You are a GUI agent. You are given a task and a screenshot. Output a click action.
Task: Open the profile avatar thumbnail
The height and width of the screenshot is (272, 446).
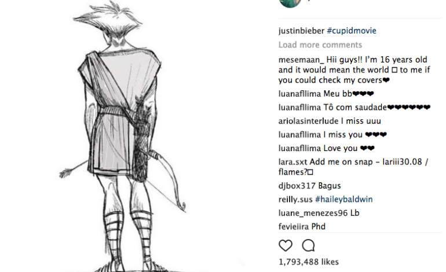click(x=290, y=3)
